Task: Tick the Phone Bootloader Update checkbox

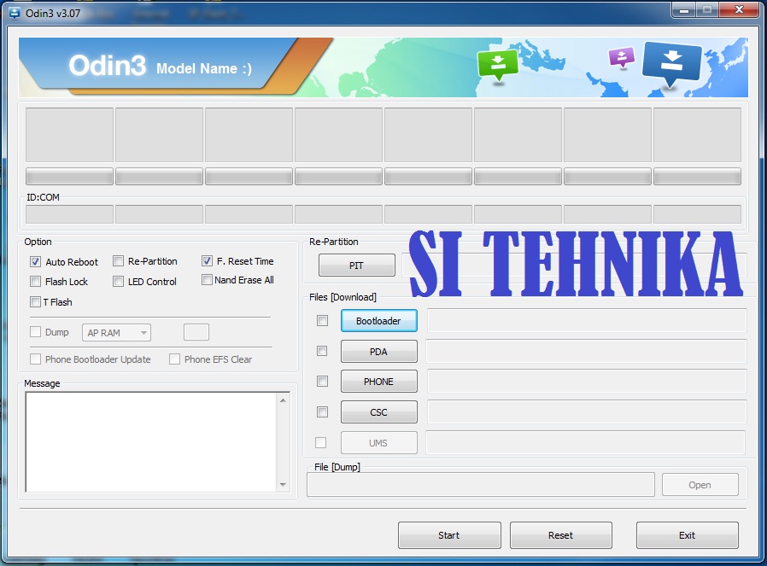Action: (35, 359)
